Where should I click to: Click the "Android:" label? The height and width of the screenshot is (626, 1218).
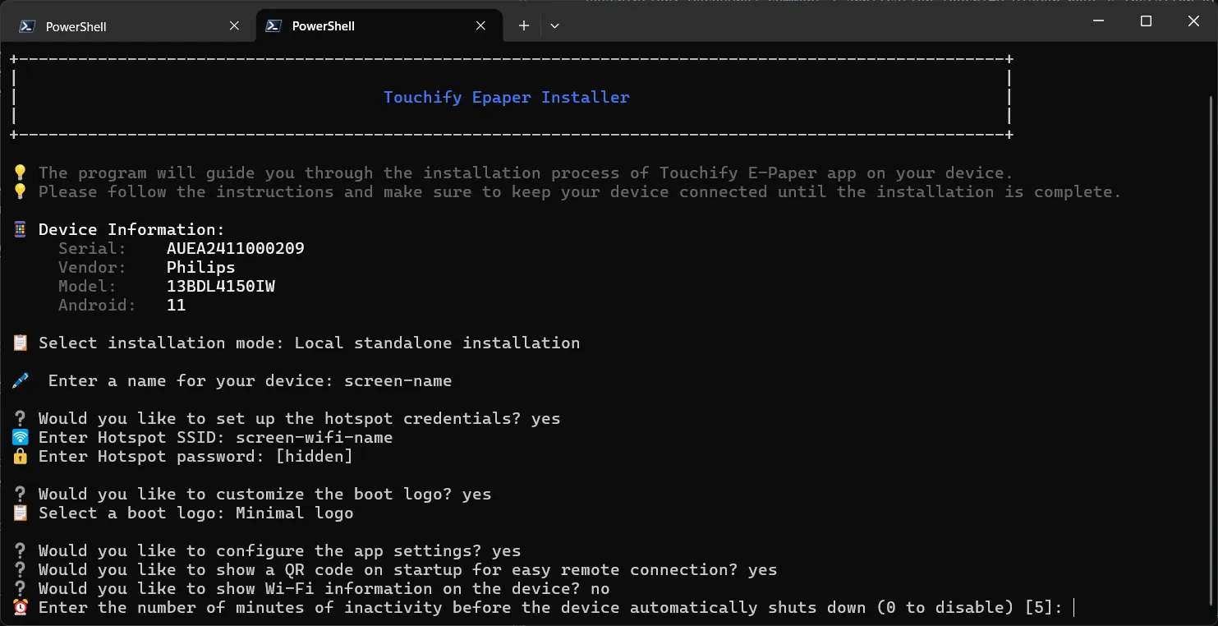click(98, 305)
